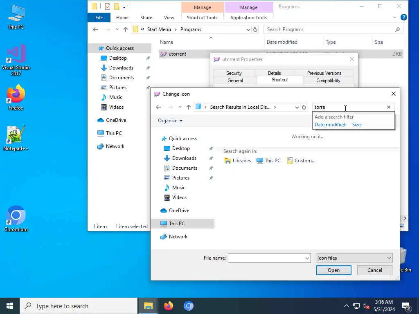Search again in This PC
The image size is (419, 314).
(x=268, y=160)
